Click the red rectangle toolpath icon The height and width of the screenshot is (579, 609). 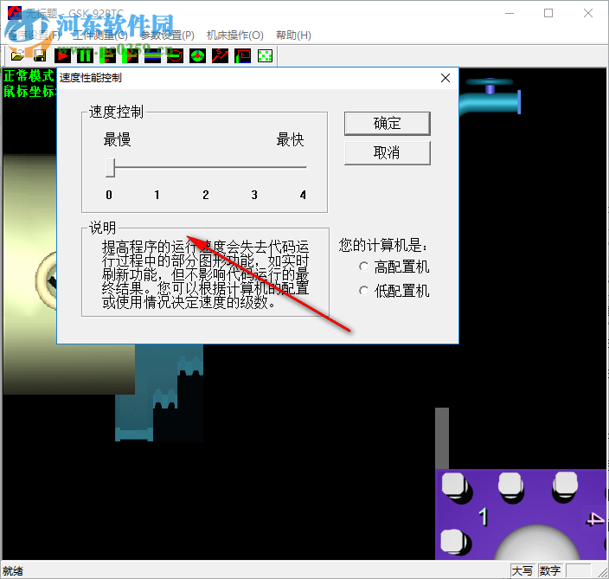[x=243, y=55]
